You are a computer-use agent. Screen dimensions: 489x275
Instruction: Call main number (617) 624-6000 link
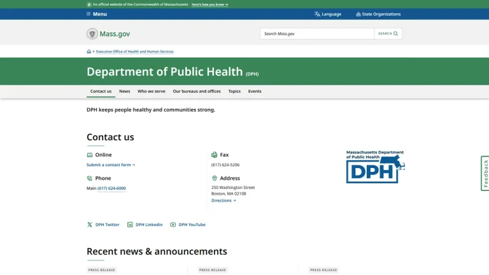pos(111,188)
